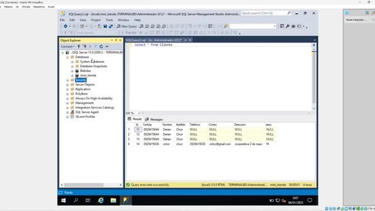Image resolution: width=375 pixels, height=211 pixels.
Task: Click the Activity Monitor icon in Object Explorer
Action: pos(107,46)
